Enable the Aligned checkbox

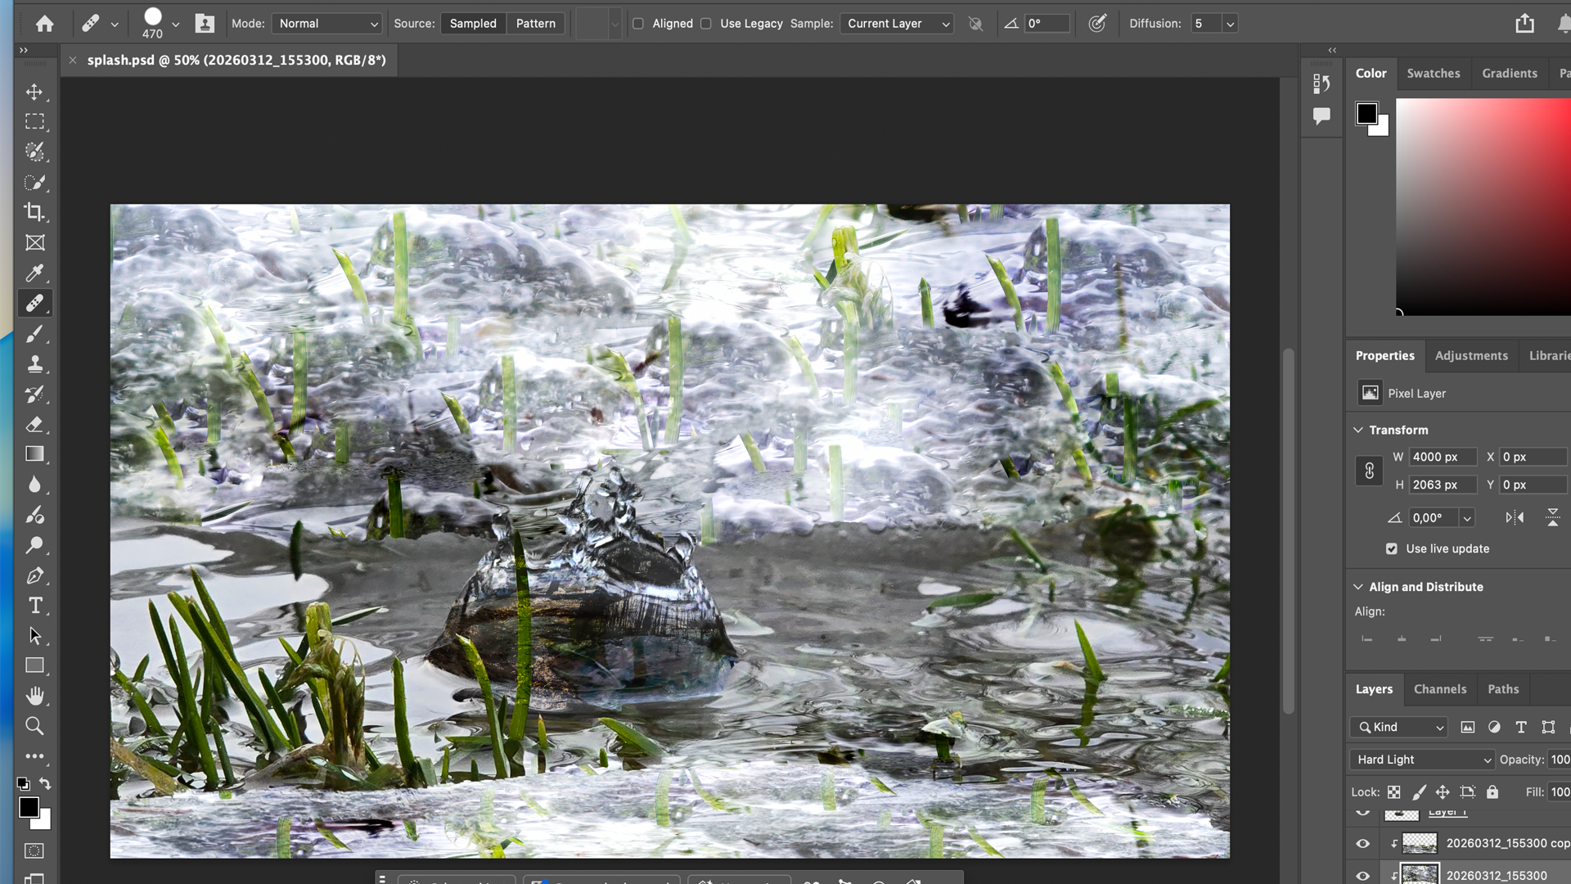click(x=638, y=24)
